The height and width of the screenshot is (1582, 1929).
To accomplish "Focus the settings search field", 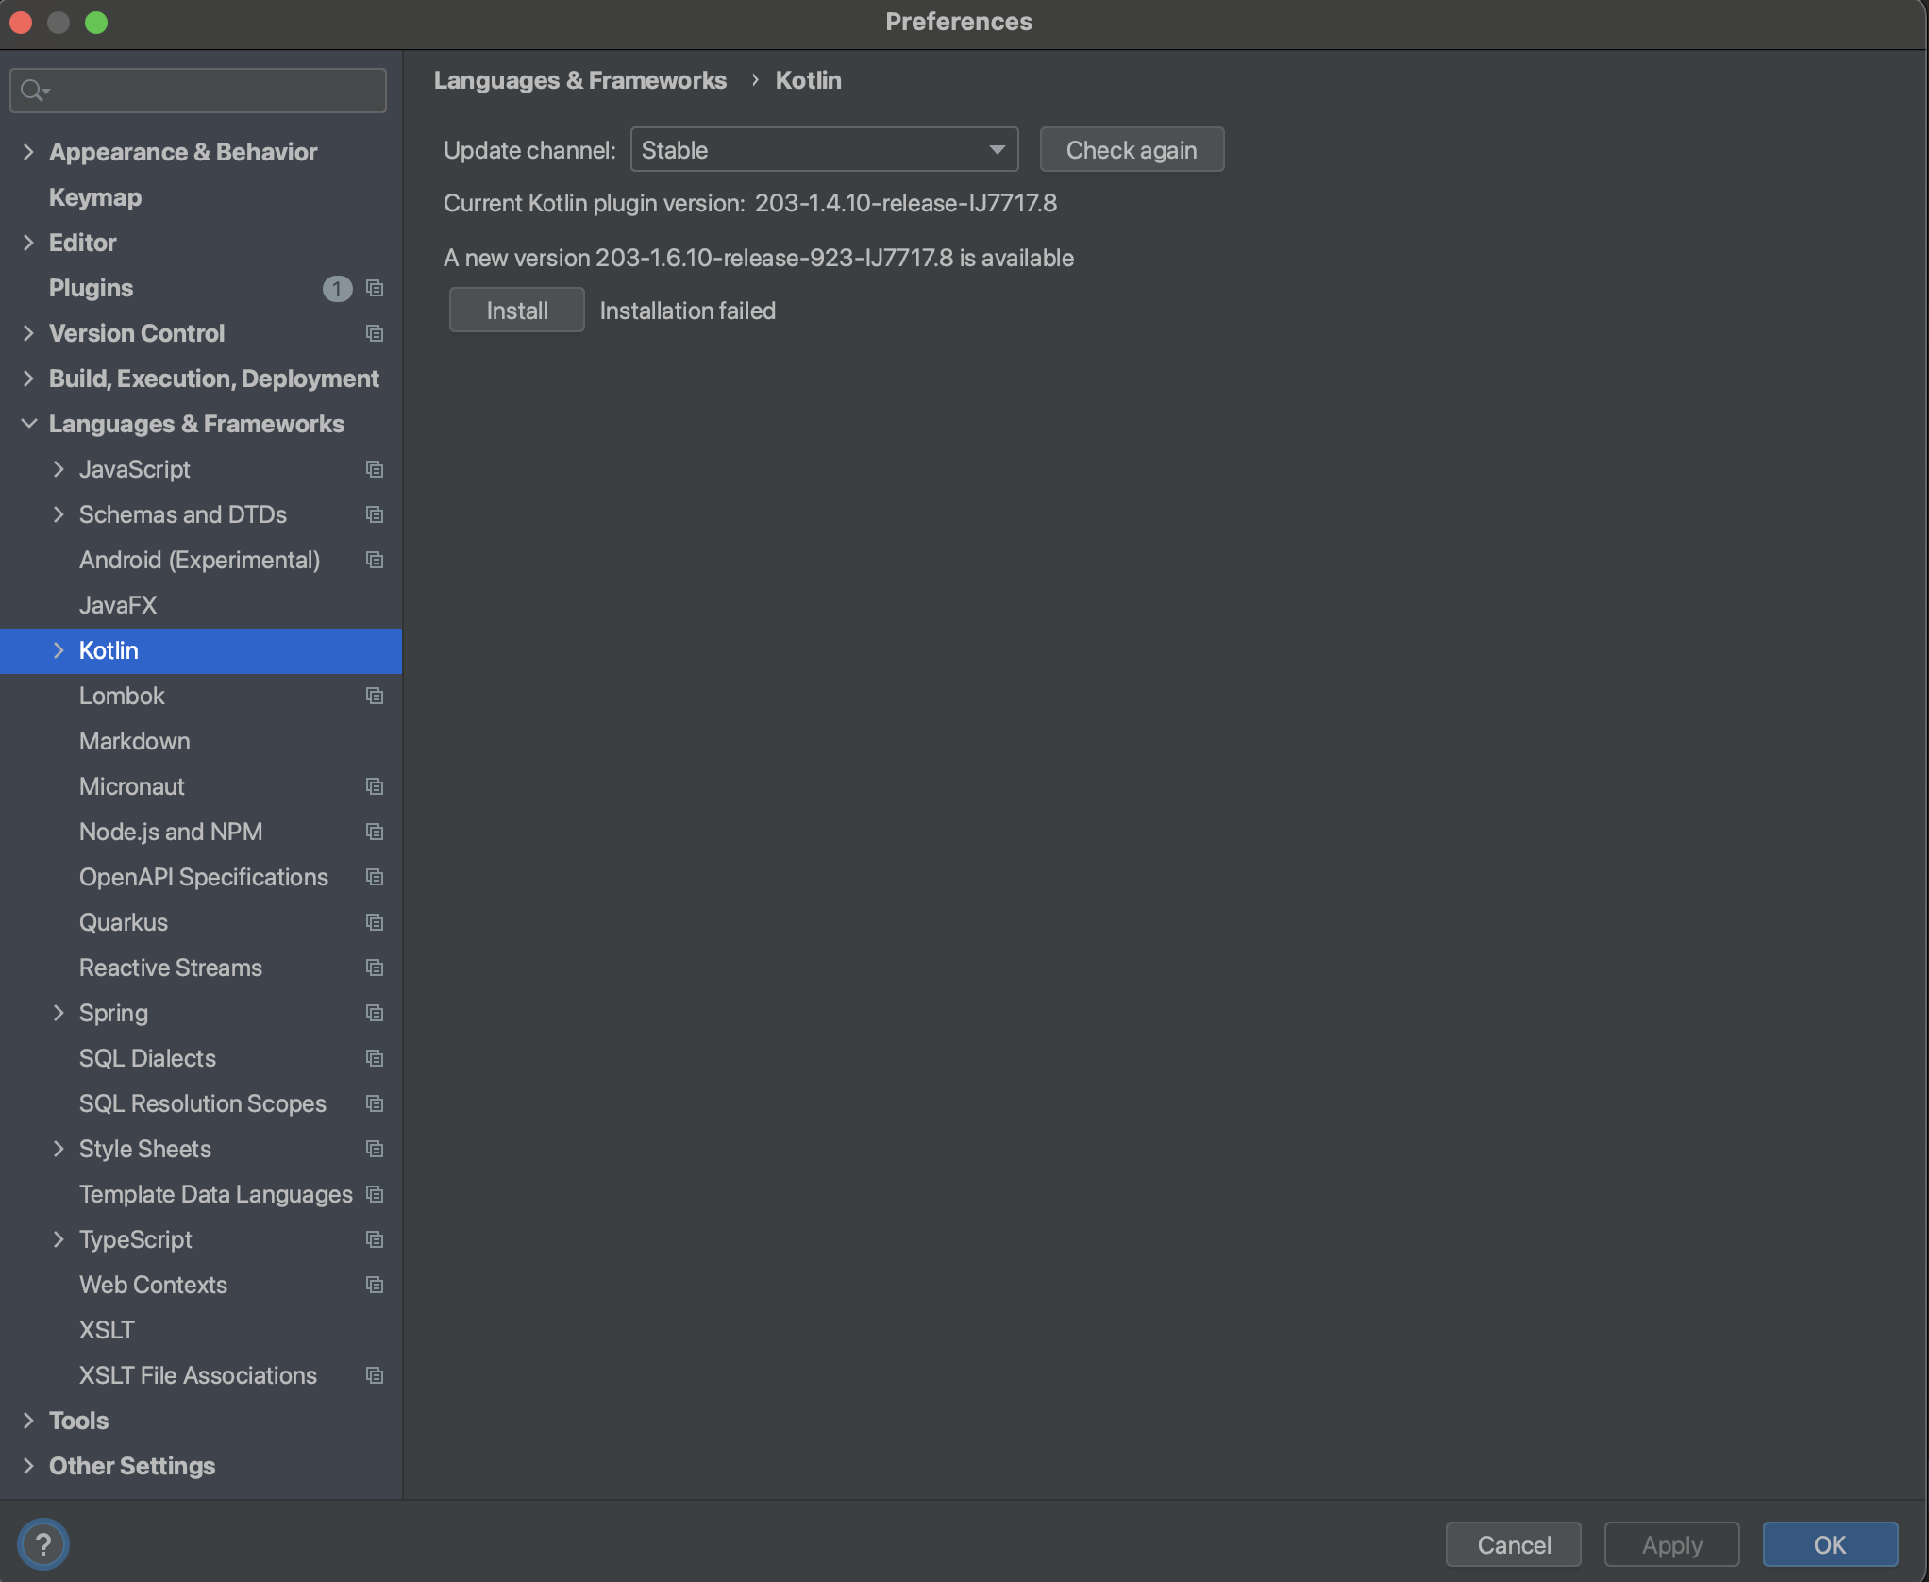I will click(x=212, y=91).
